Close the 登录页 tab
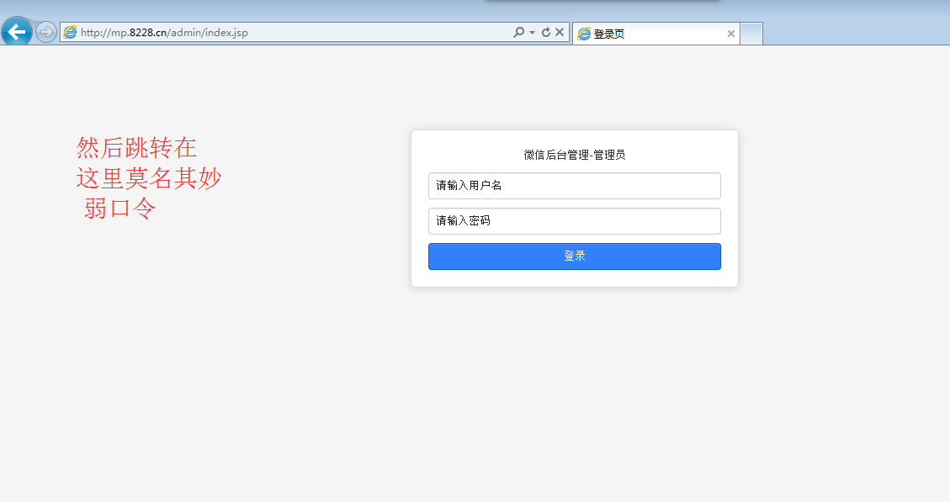950x502 pixels. click(731, 34)
